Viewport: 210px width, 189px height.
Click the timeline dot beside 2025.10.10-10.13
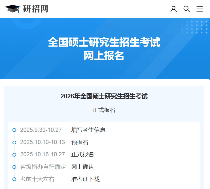[x=14, y=142]
